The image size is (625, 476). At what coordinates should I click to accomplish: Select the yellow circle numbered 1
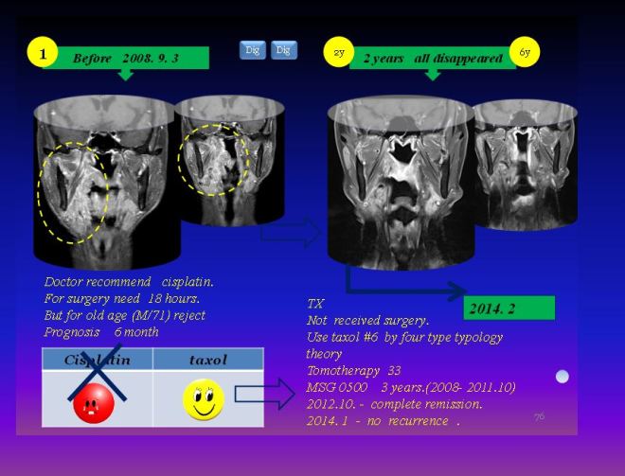(43, 53)
